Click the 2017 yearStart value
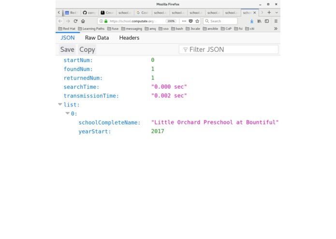The width and height of the screenshot is (336, 239). (158, 131)
